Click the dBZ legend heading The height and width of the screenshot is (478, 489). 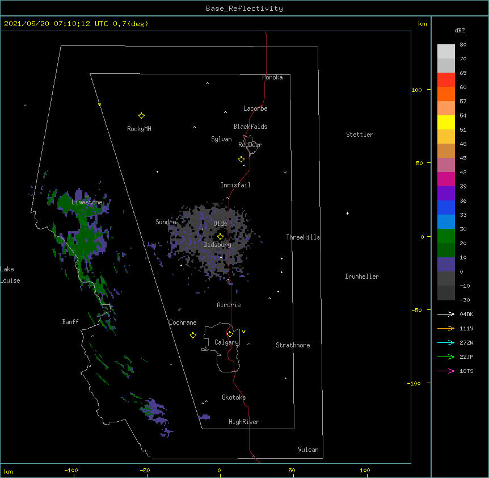click(x=460, y=30)
